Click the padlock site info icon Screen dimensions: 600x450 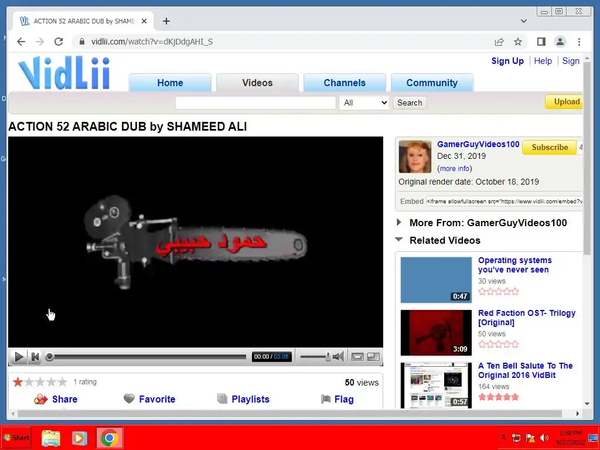81,42
